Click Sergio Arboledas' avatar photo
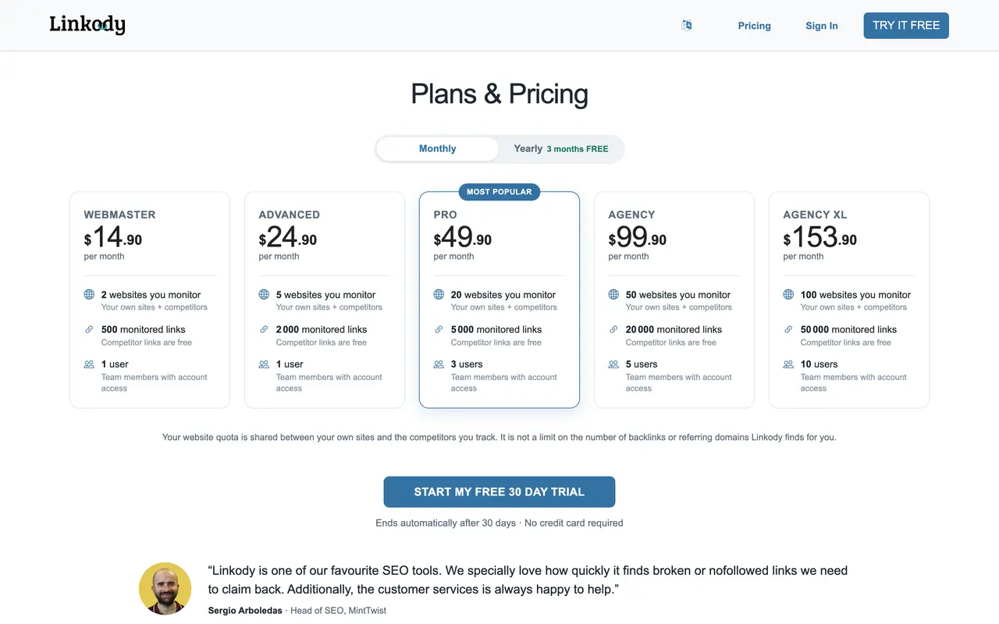This screenshot has height=624, width=999. [x=165, y=588]
